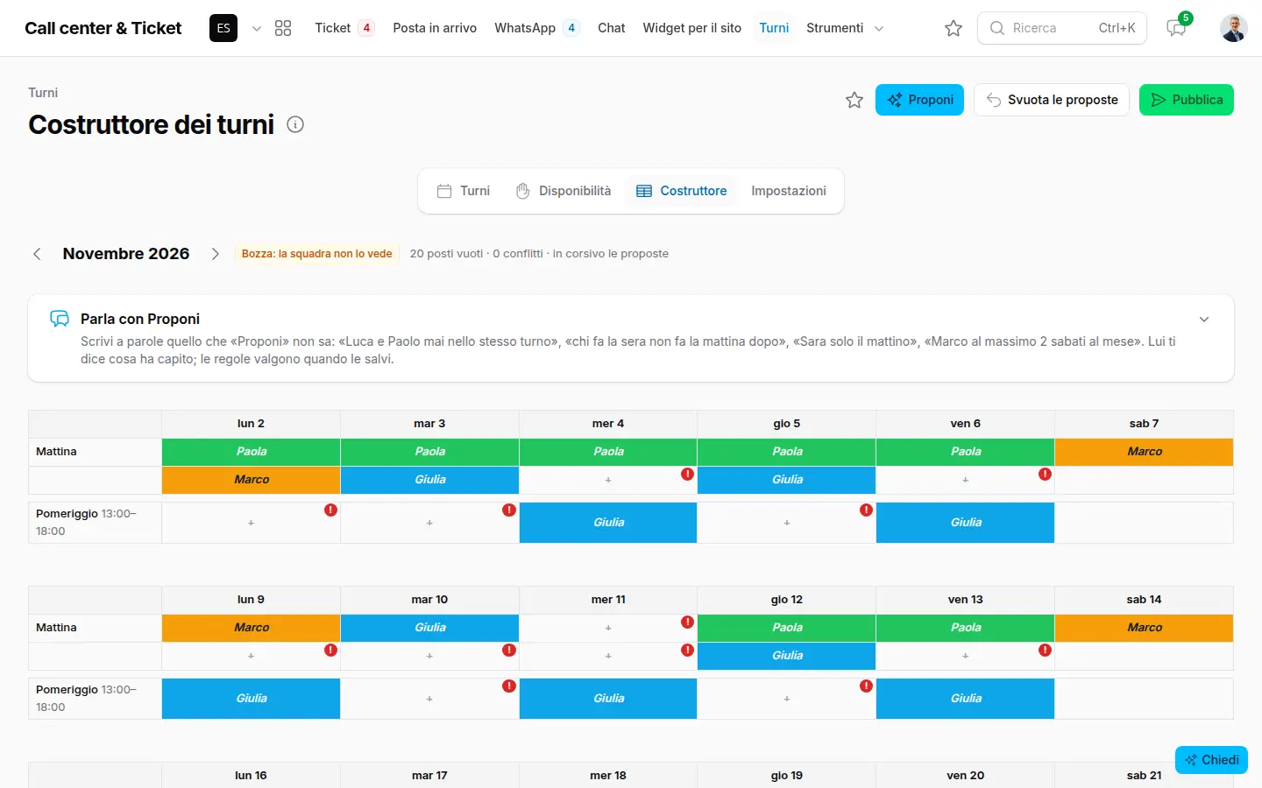This screenshot has height=788, width=1262.
Task: Click warning icon on lun 2 Pomeriggio
Action: [330, 510]
